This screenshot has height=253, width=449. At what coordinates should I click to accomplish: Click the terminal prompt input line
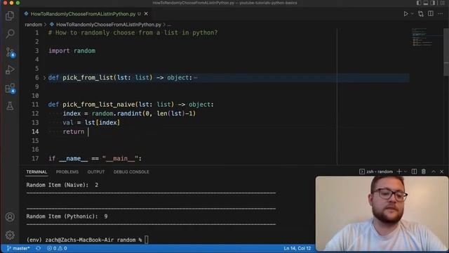(x=87, y=240)
